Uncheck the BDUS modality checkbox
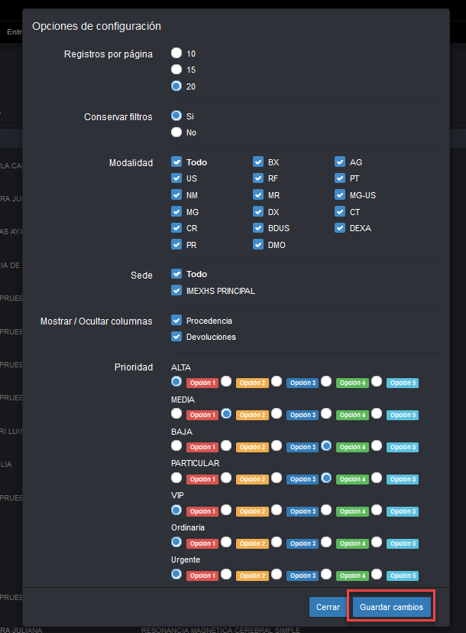This screenshot has height=633, width=466. click(x=258, y=228)
